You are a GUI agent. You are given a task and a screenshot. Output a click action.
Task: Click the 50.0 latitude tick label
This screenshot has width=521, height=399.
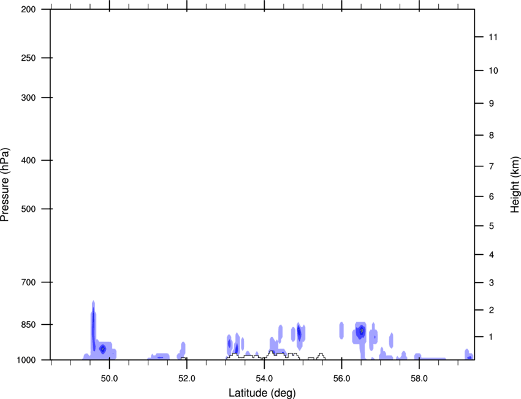109,379
